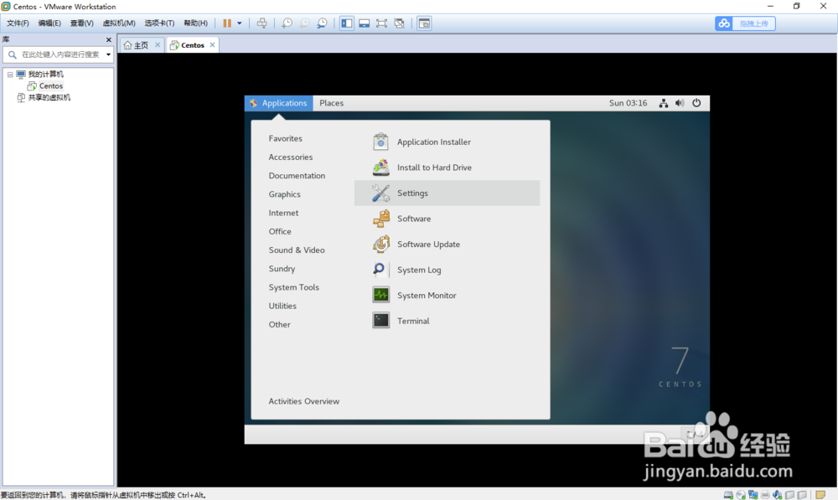Select the Accessories category
This screenshot has height=500, width=838.
click(x=291, y=157)
